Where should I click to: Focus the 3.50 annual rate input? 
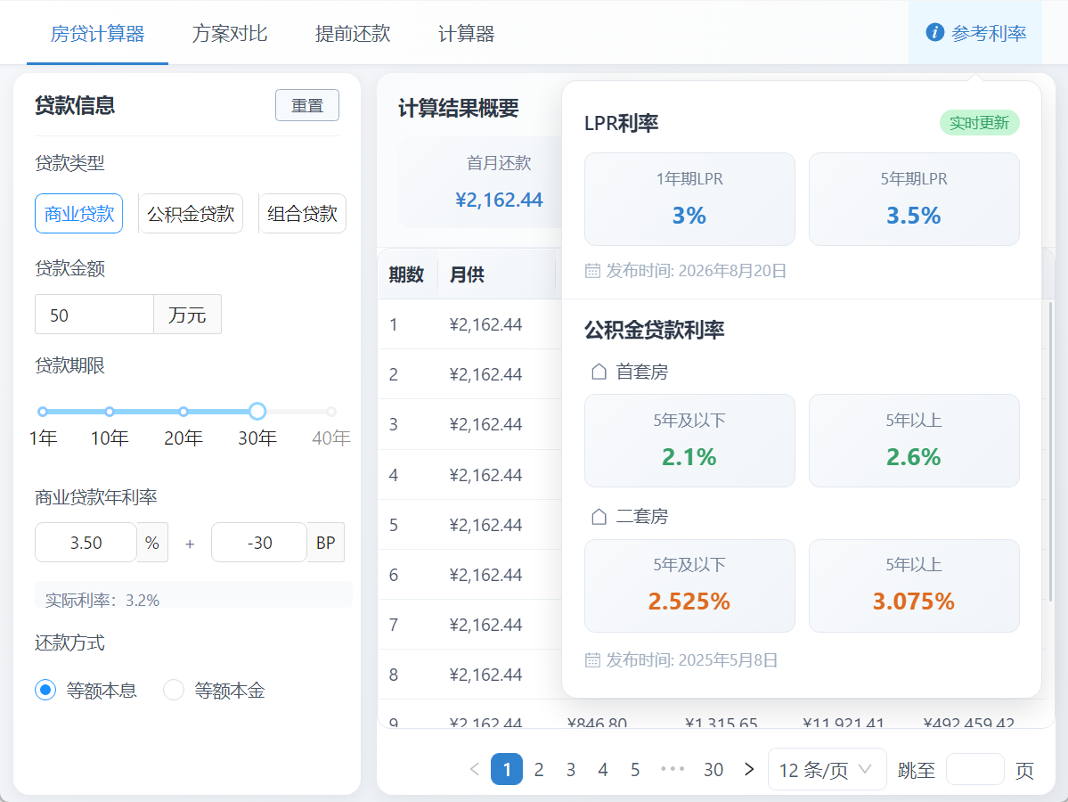[x=86, y=543]
